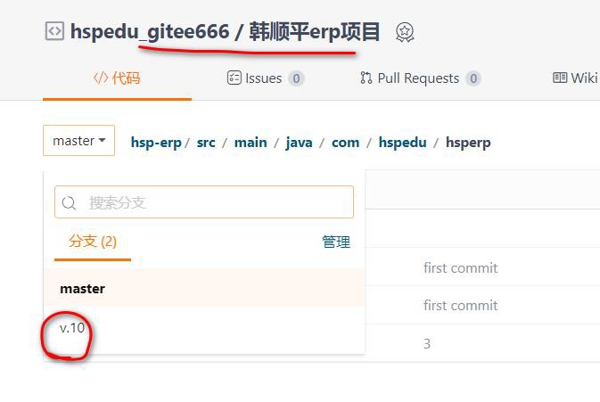The image size is (600, 402).
Task: Click the repository code icon beside hspedu_gitee666
Action: pyautogui.click(x=54, y=32)
